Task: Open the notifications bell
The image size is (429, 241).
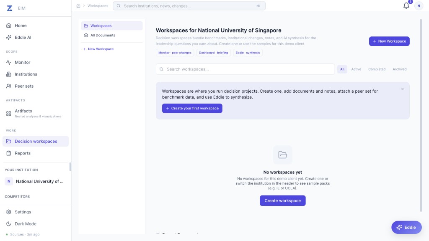Action: (x=405, y=6)
